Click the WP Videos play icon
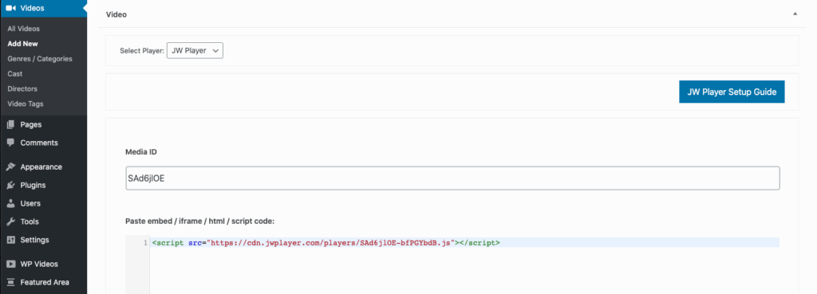Screen dimensions: 817x294 coord(10,264)
